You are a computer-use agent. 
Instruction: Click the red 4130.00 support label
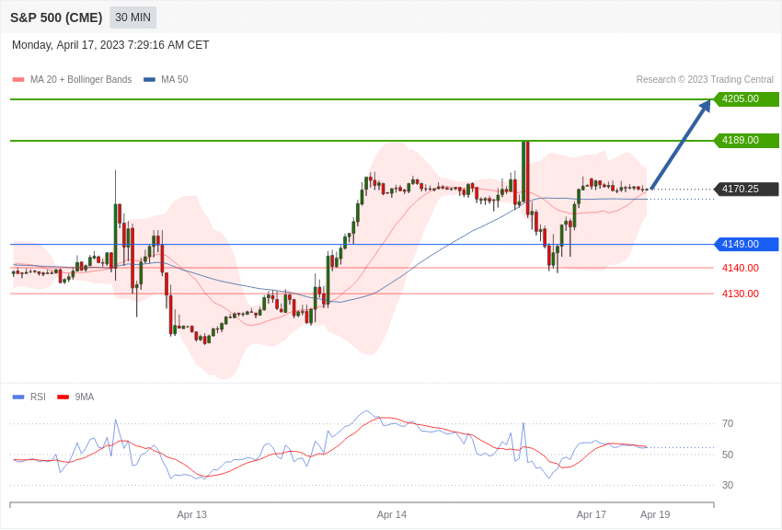tap(741, 294)
